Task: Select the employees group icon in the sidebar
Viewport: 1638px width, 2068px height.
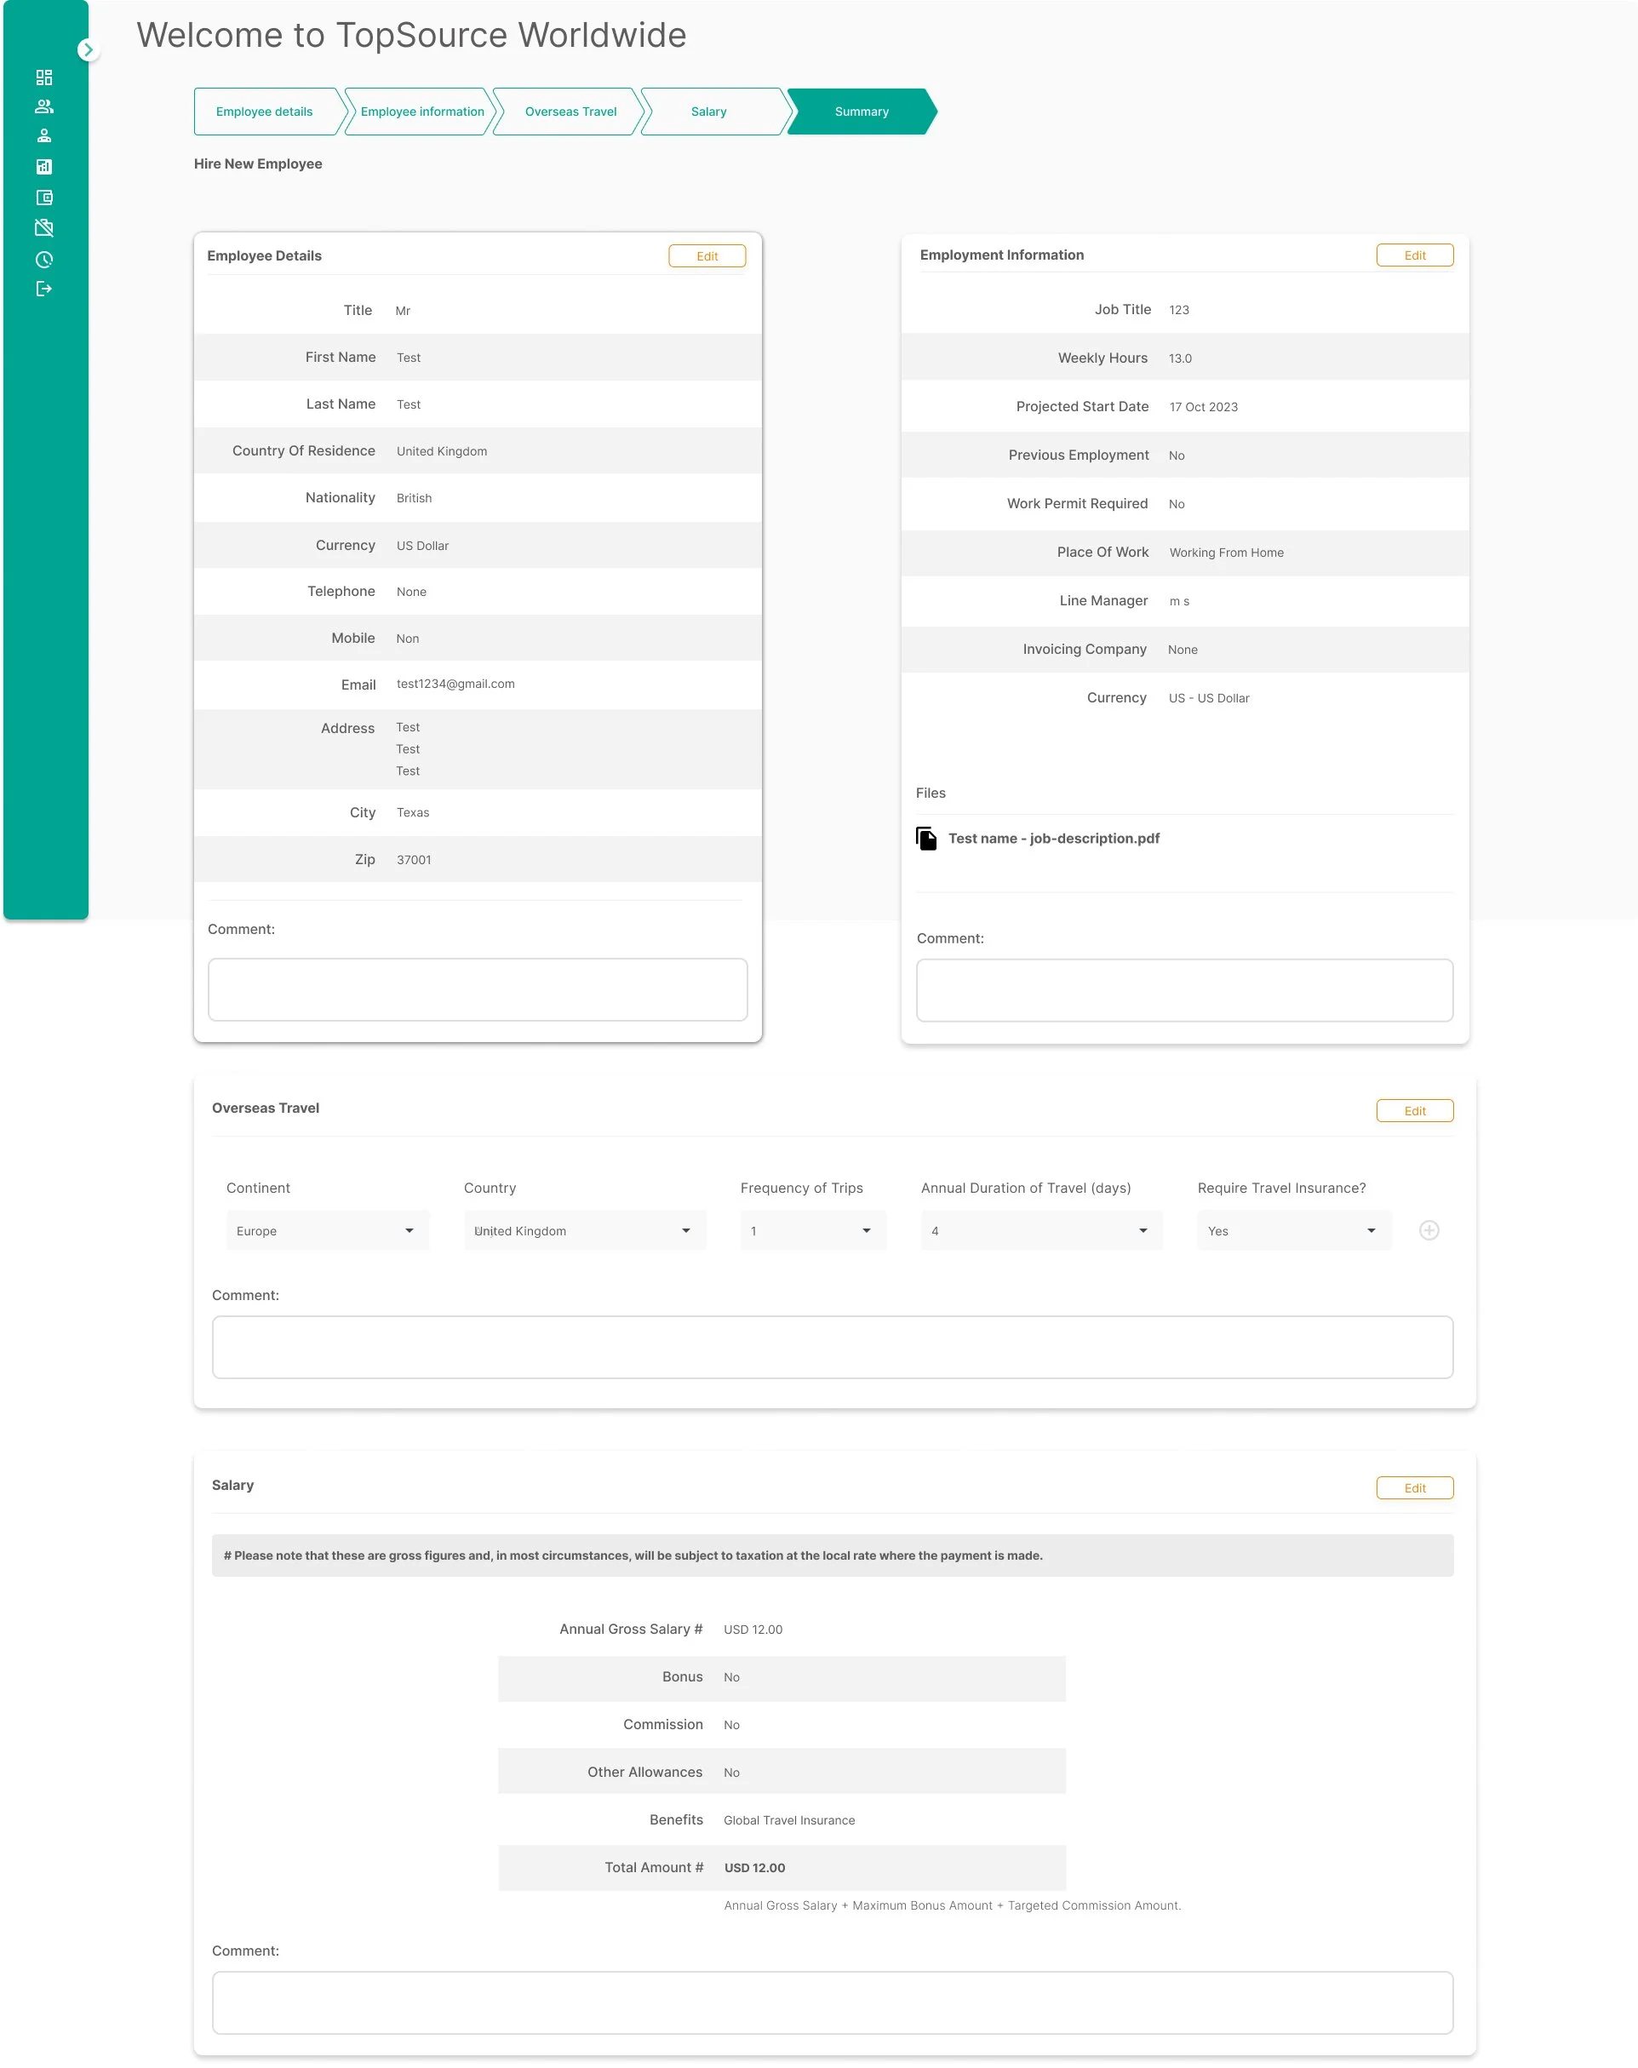Action: (x=43, y=106)
